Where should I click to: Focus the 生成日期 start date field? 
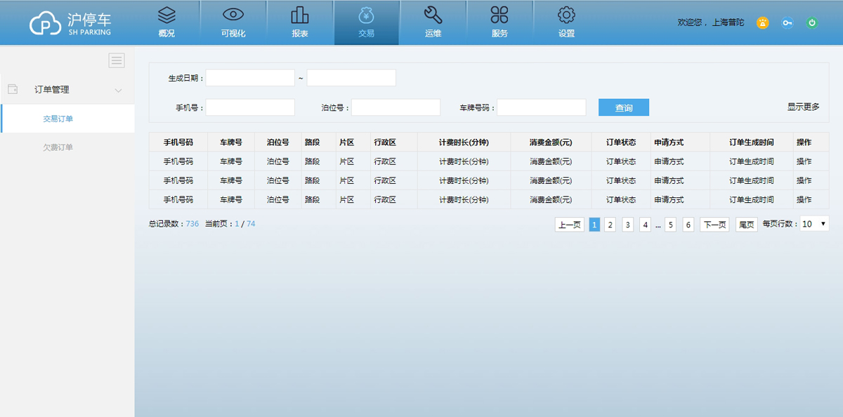pos(250,78)
